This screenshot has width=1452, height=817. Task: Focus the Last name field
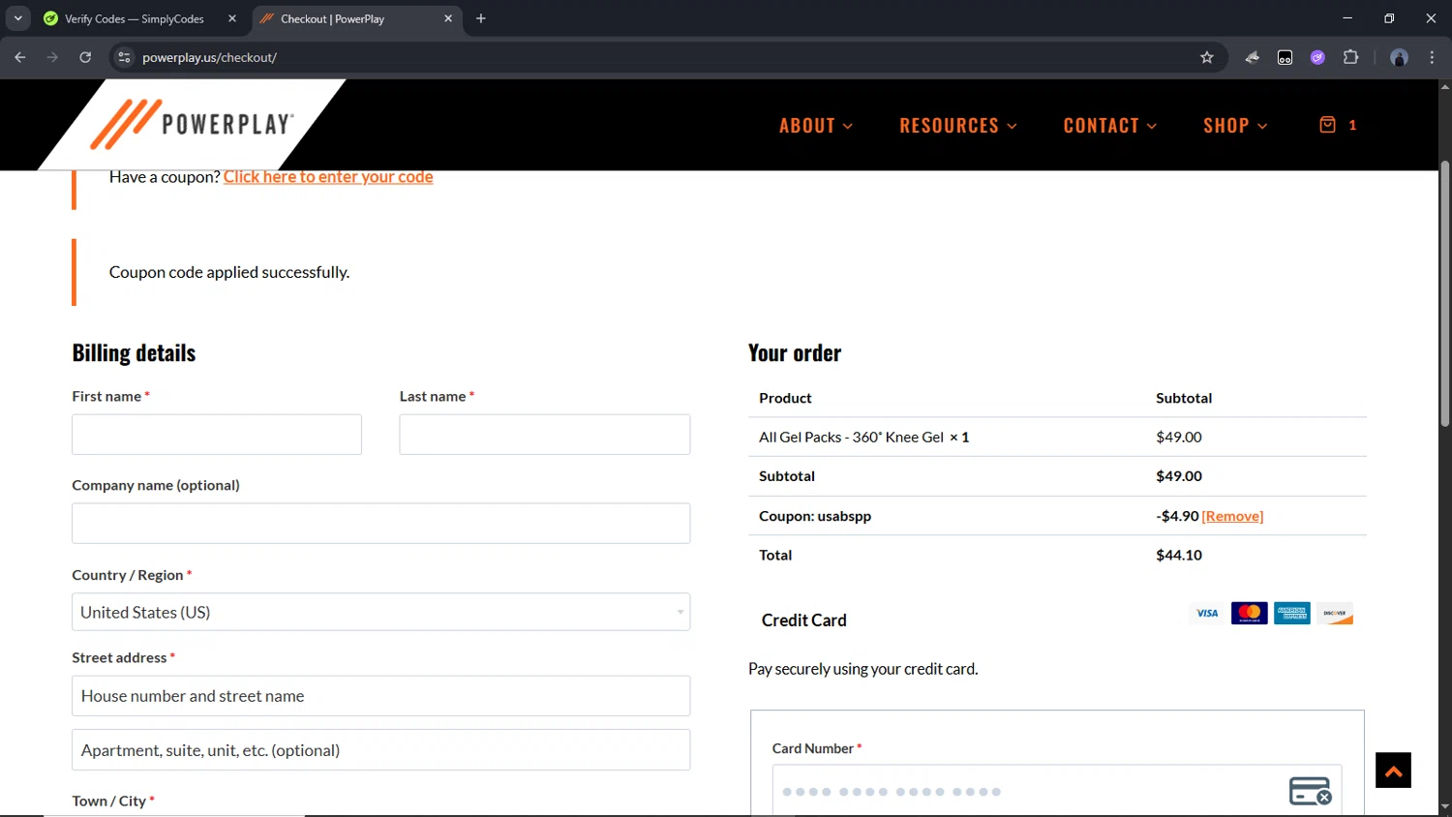point(545,435)
